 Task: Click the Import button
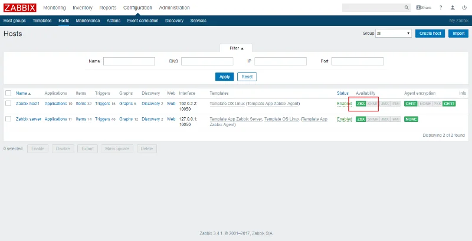coord(458,34)
